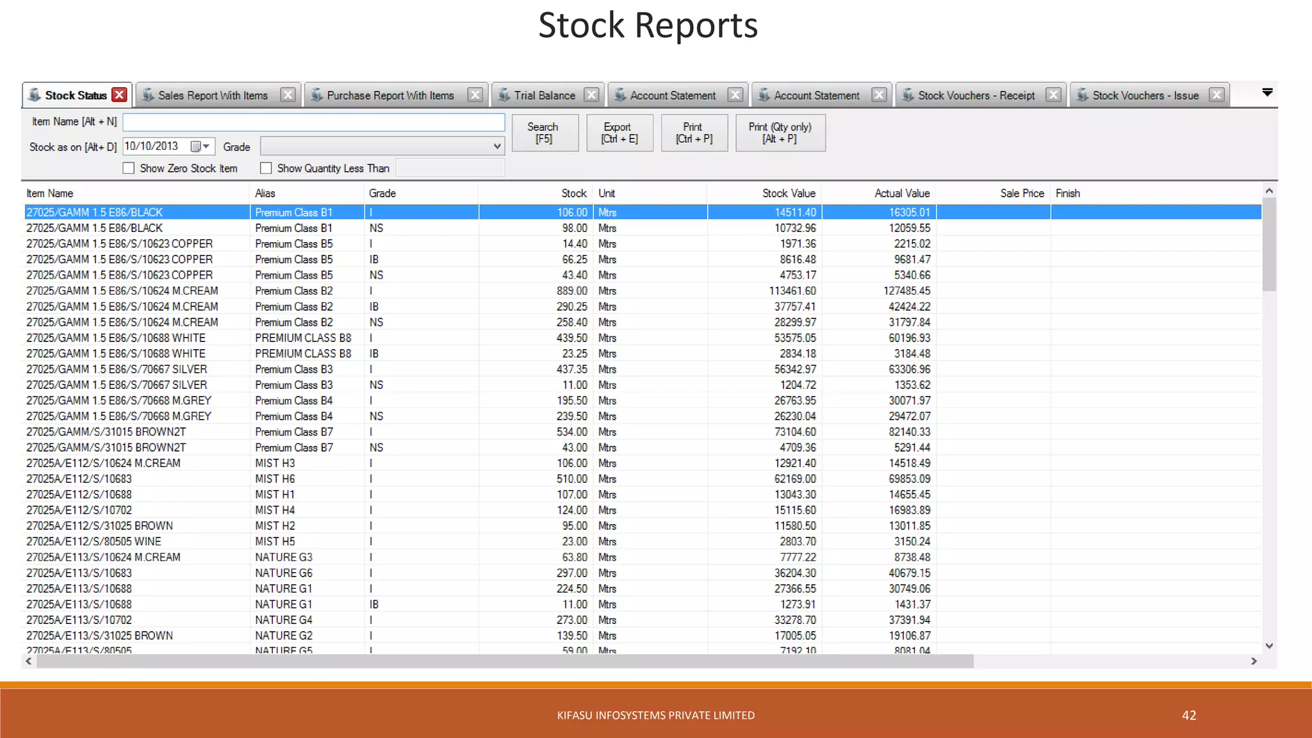Click the Sales Report tab icon
The height and width of the screenshot is (738, 1312).
(148, 95)
